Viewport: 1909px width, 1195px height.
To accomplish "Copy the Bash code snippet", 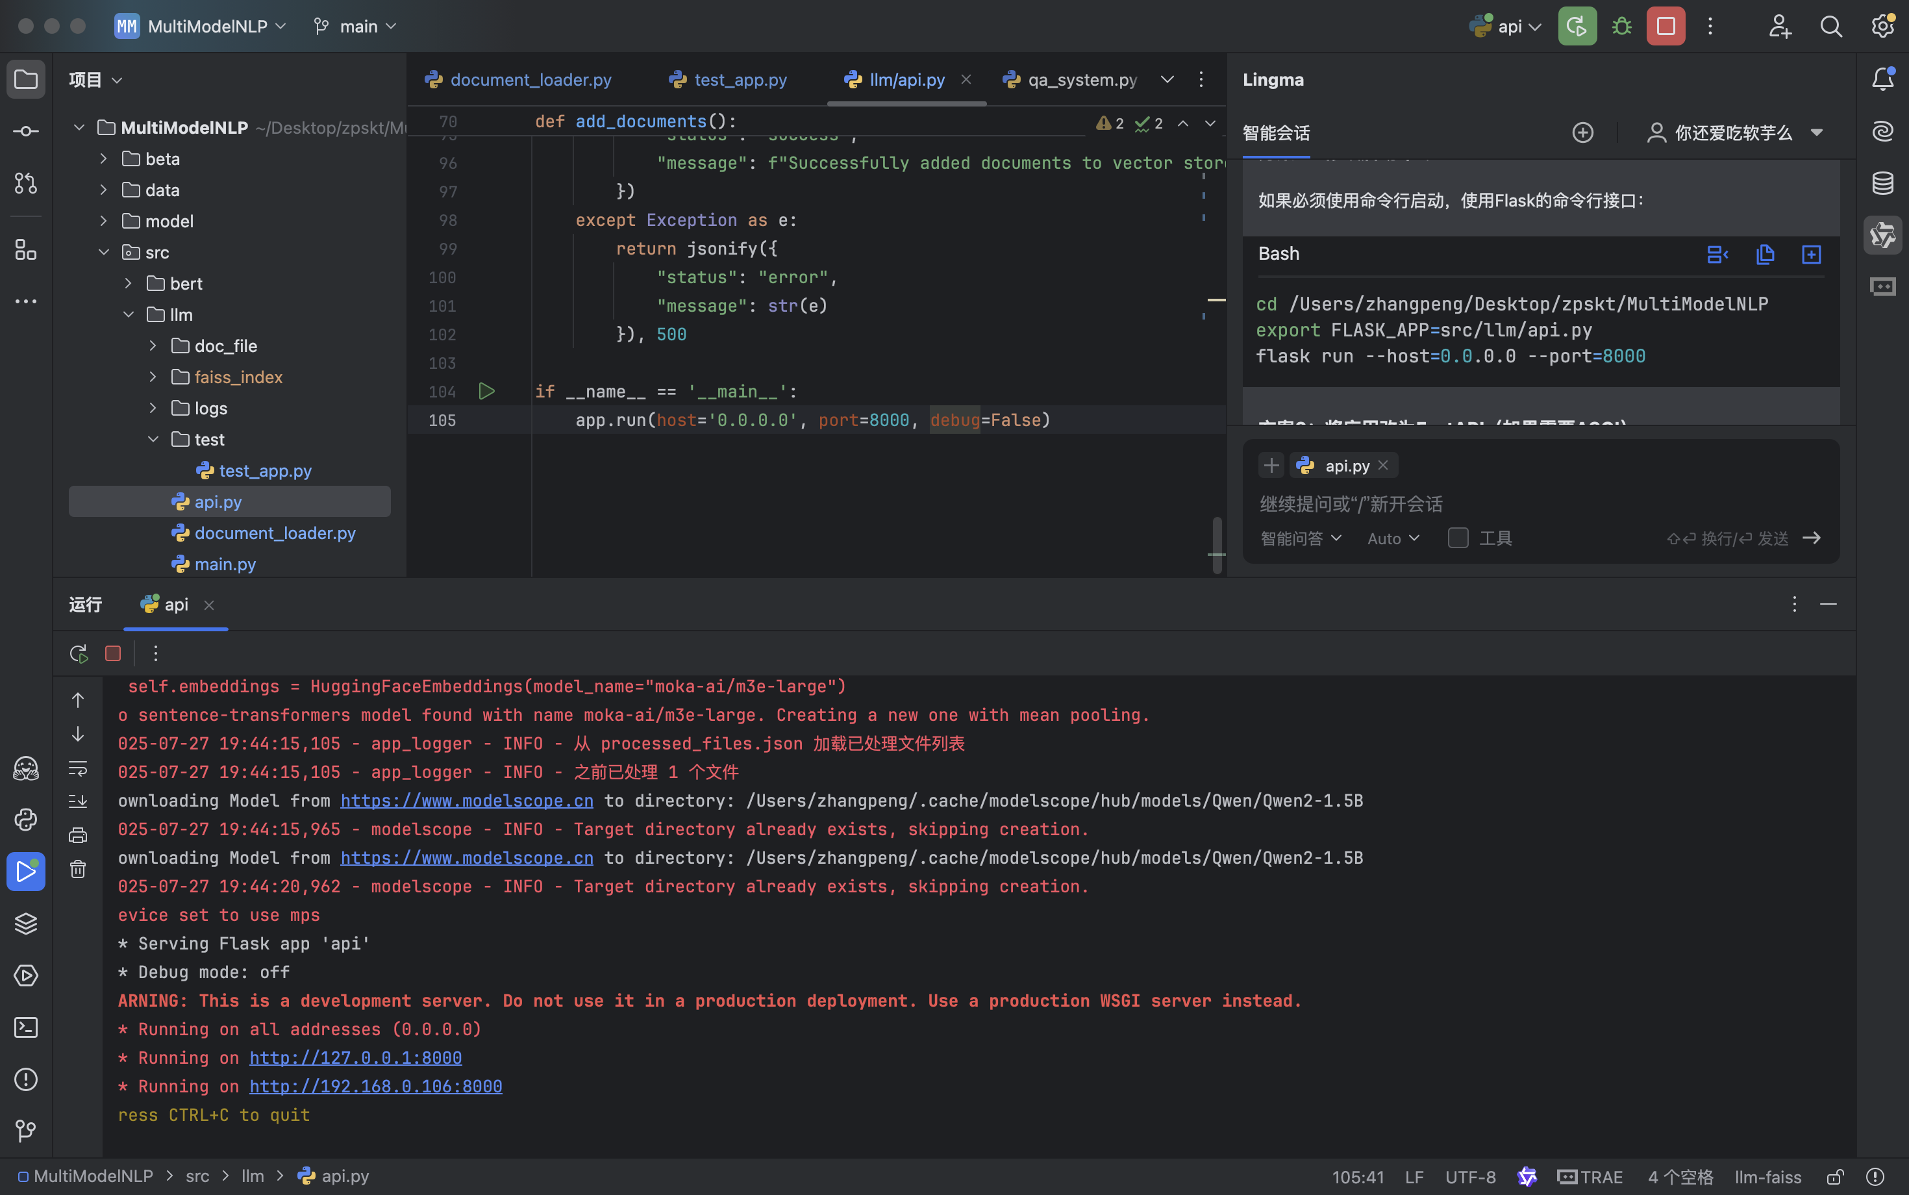I will (x=1764, y=255).
